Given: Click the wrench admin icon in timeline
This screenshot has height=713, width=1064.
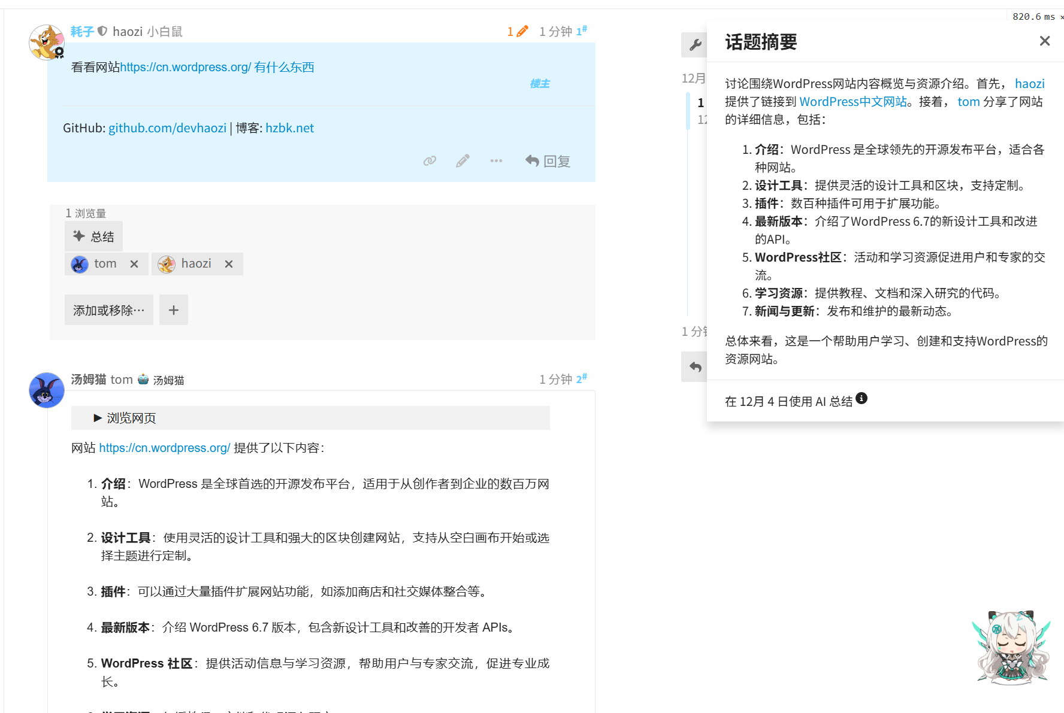Looking at the screenshot, I should 695,45.
